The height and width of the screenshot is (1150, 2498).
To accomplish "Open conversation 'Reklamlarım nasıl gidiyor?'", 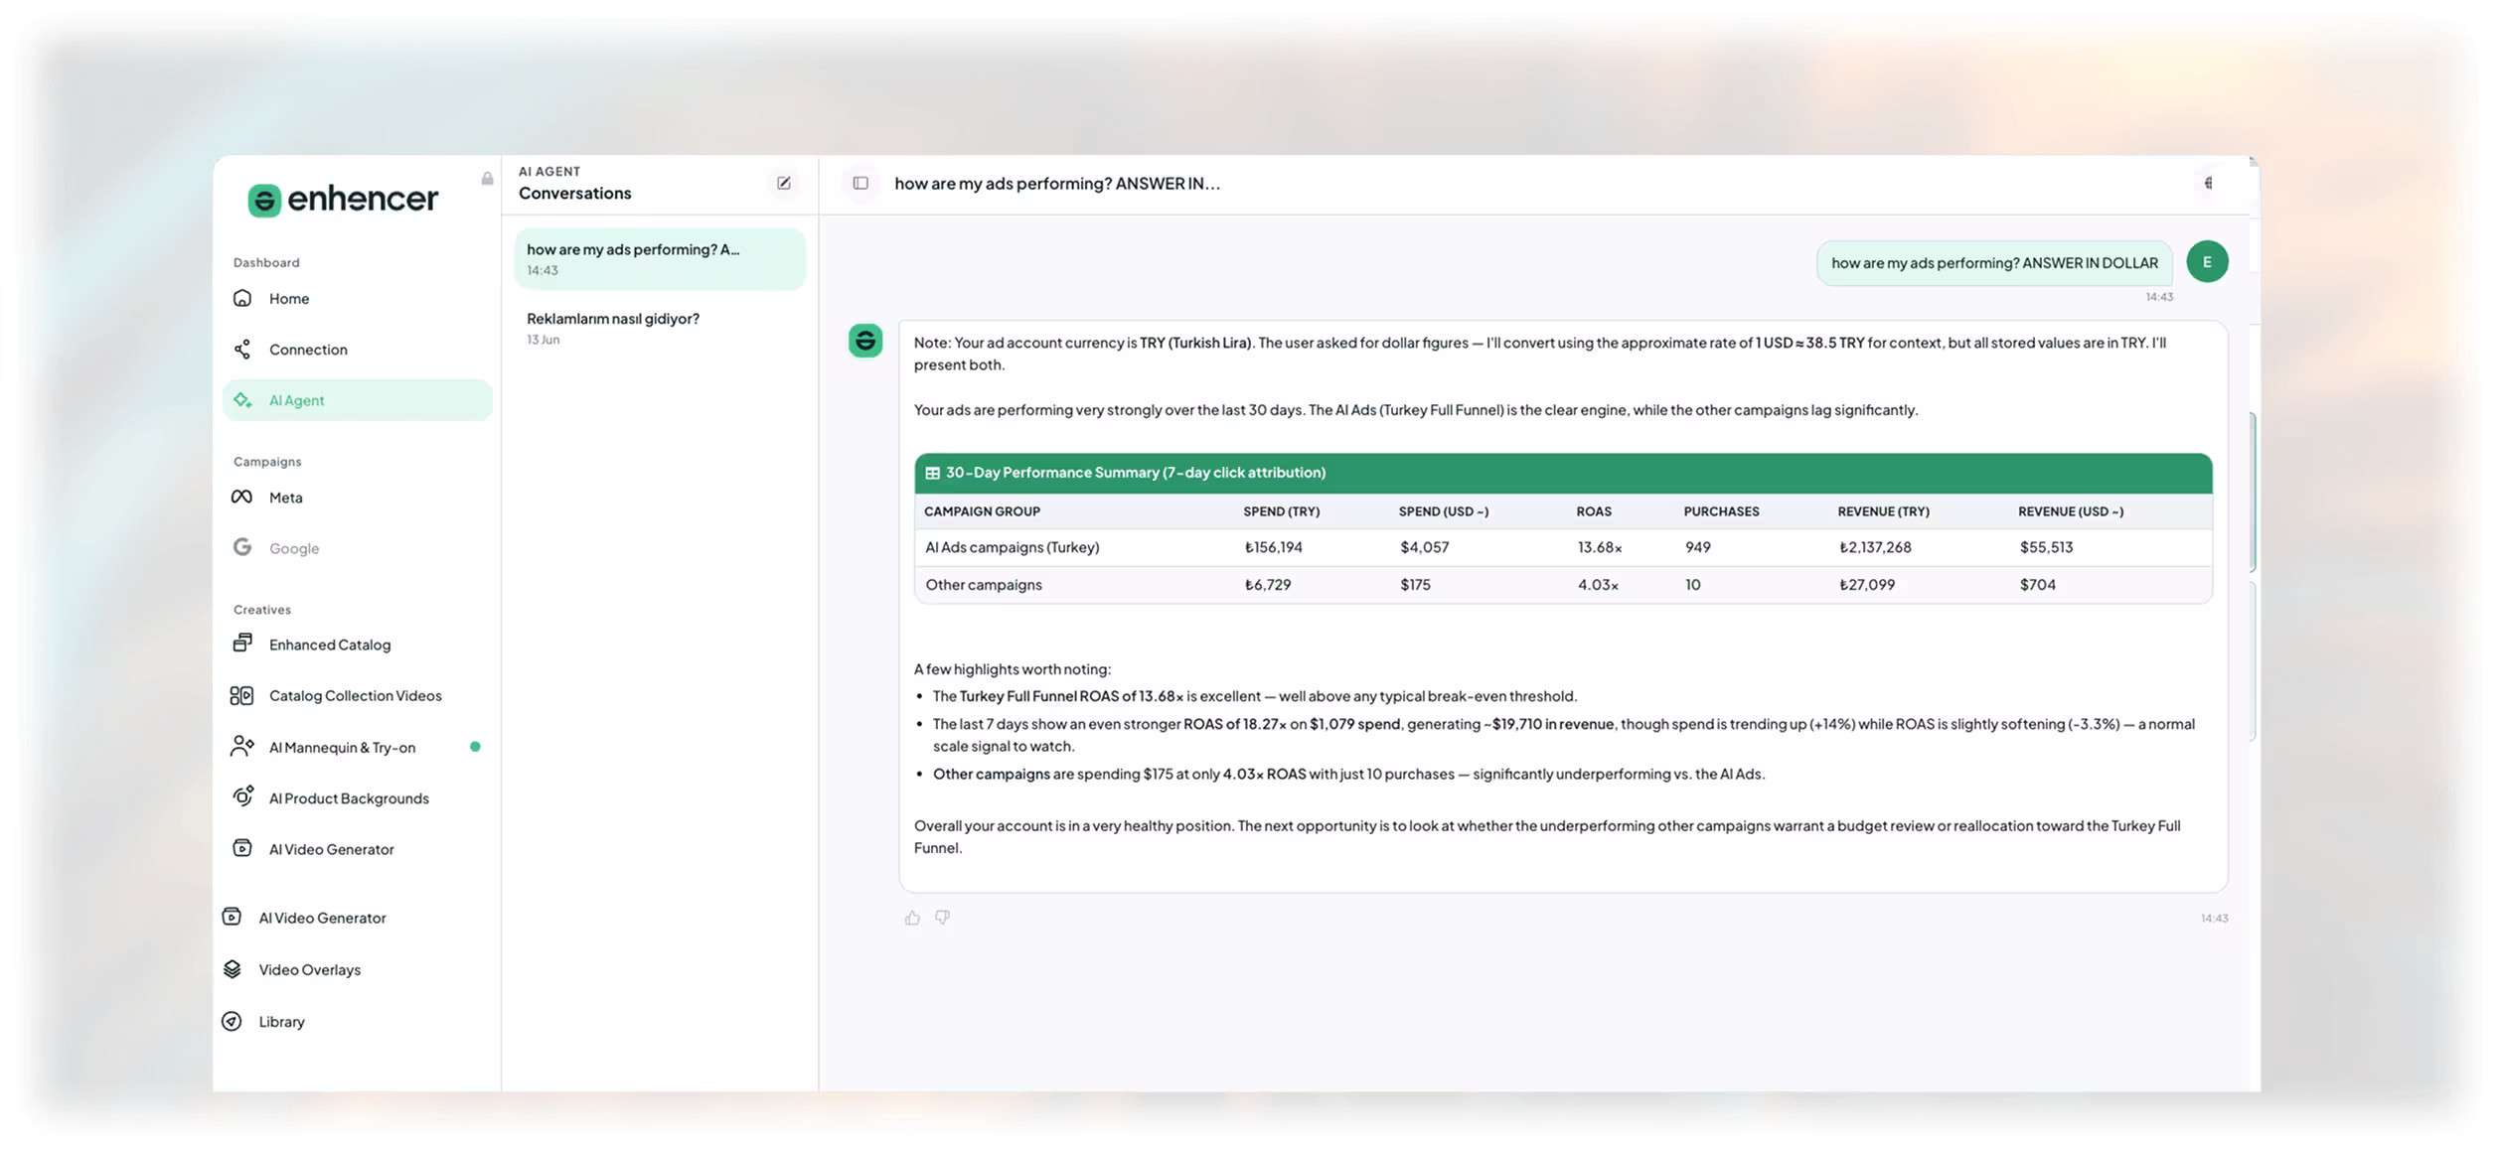I will (x=660, y=328).
